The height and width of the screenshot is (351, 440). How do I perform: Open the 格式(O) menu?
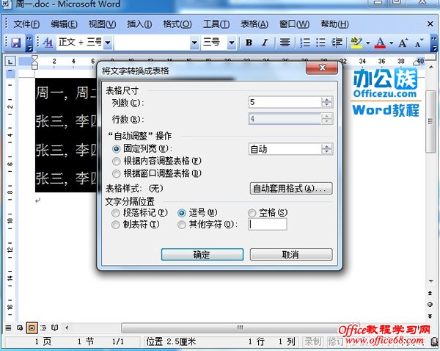point(177,24)
